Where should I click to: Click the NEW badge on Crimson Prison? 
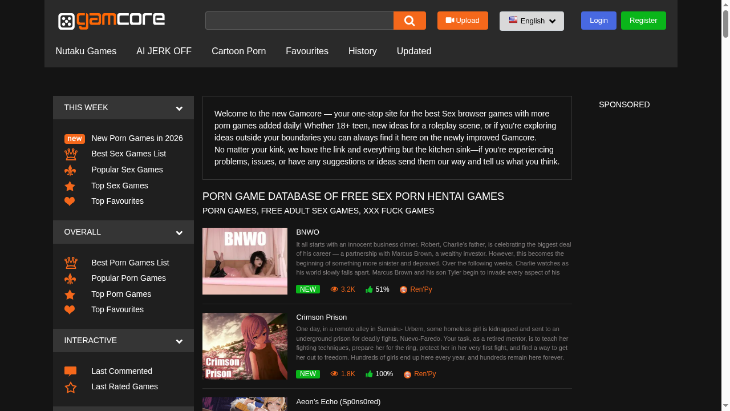tap(308, 374)
